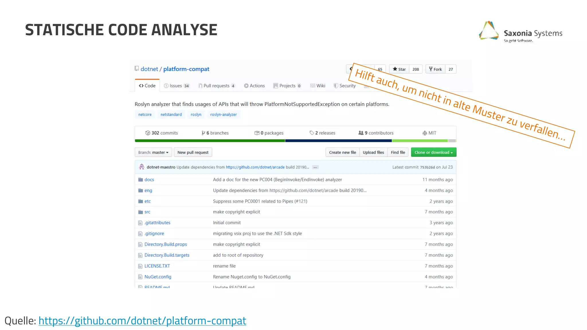Click the branches icon

pos(203,133)
